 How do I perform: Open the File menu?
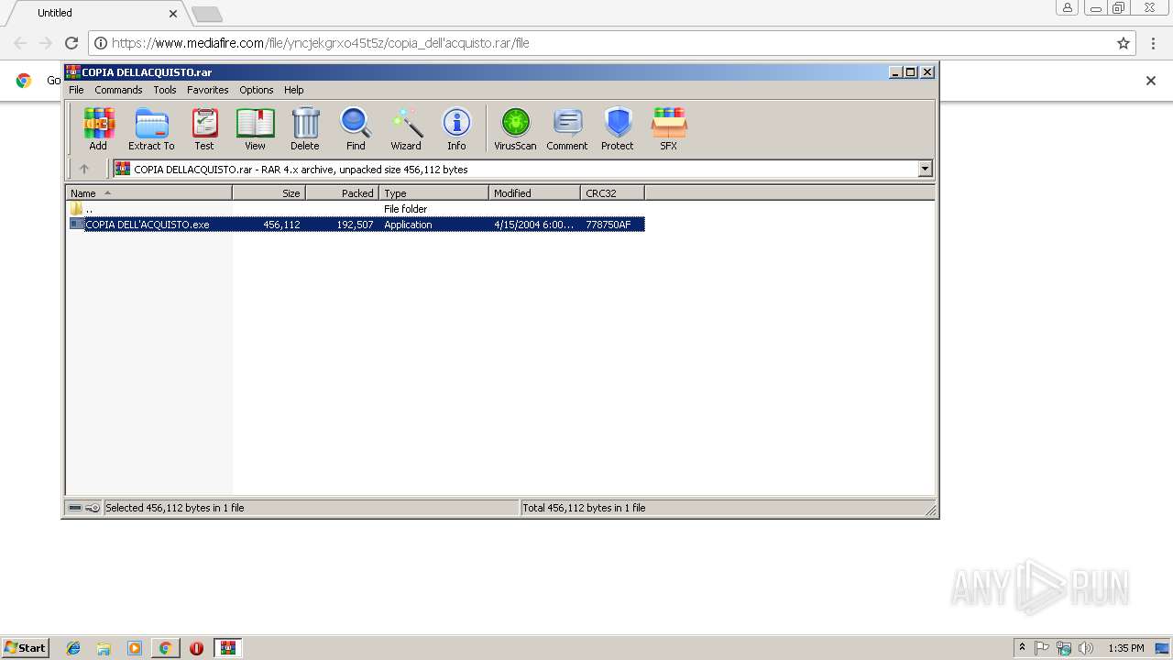[76, 90]
